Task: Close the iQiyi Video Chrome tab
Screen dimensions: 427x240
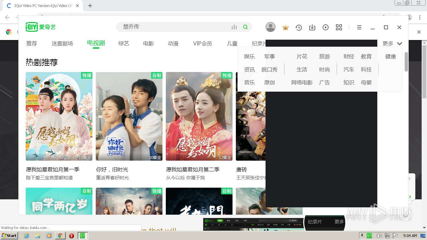Action: point(77,6)
